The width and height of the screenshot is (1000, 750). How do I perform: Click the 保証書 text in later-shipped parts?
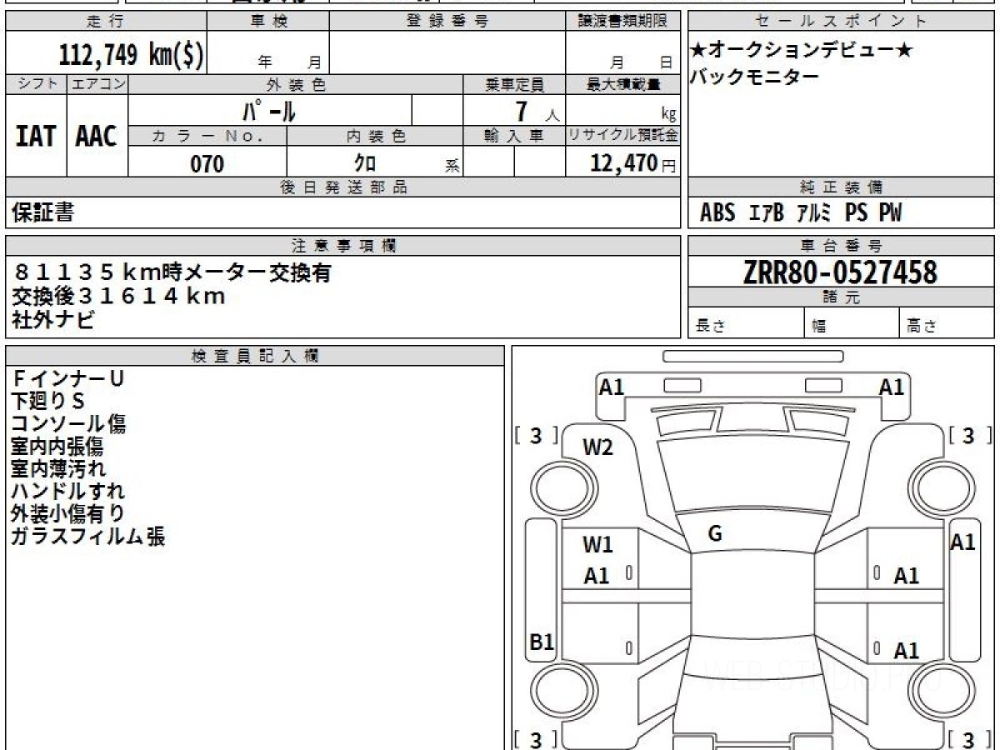[x=42, y=213]
